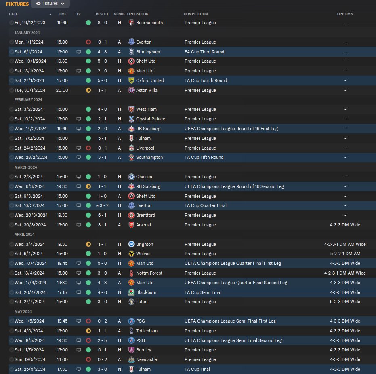Open the FA Cup Third Round competition link
This screenshot has height=374, width=376.
click(x=204, y=52)
